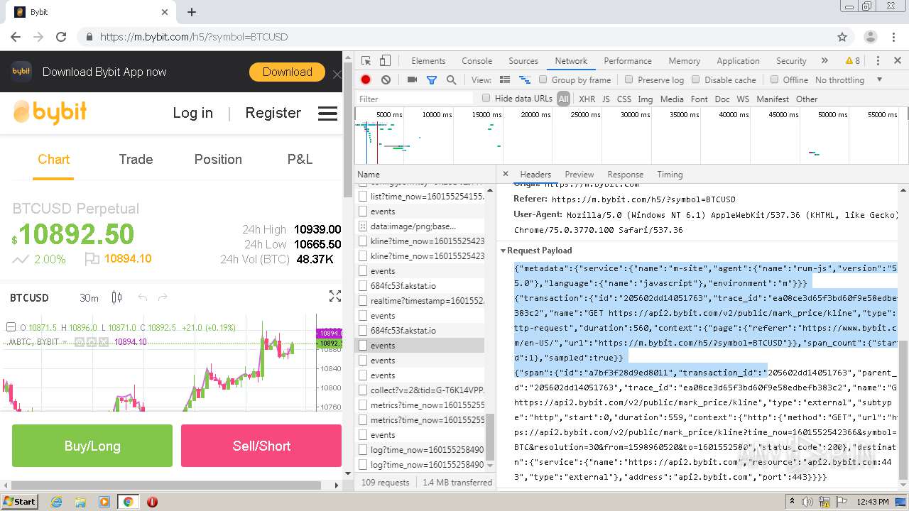Open network search magnifier icon

(451, 80)
